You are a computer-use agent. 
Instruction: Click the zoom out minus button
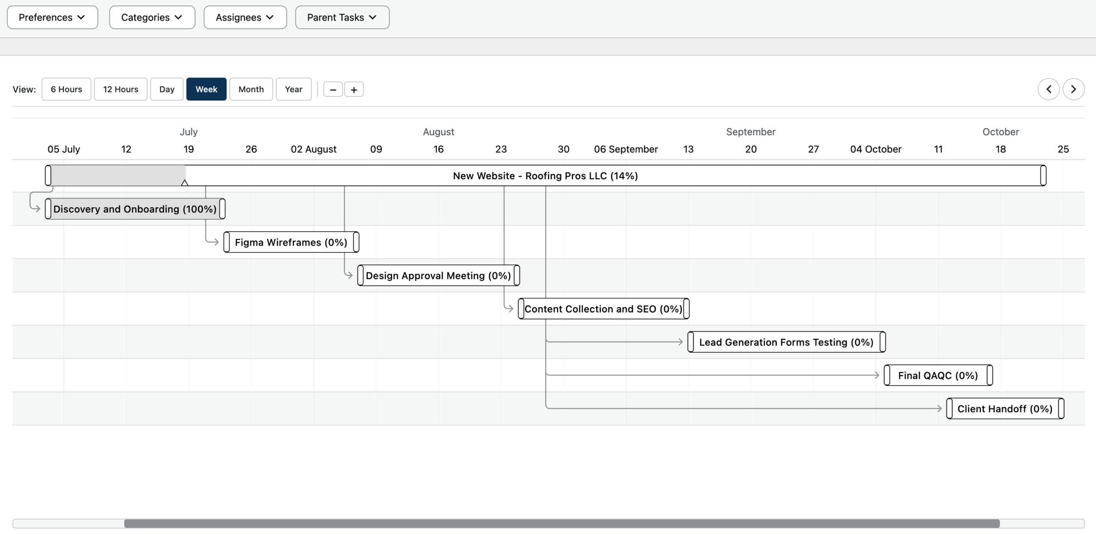point(333,89)
